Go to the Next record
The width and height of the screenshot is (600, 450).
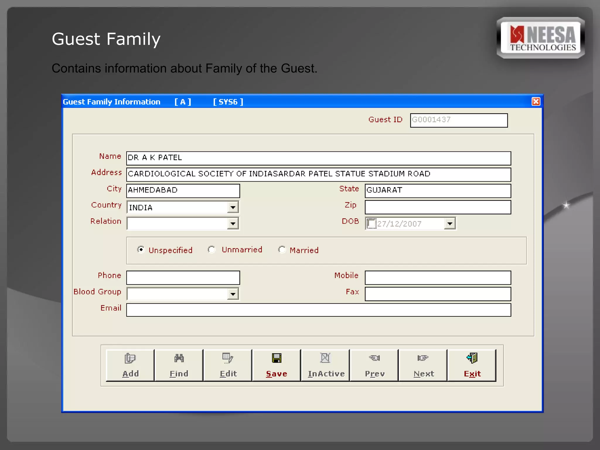[x=423, y=365]
